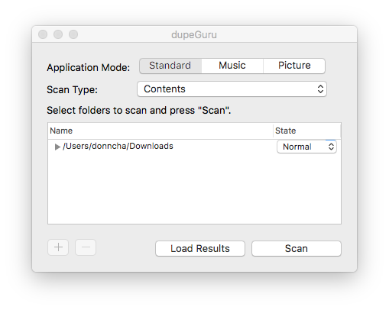Minimize the dupeGuru window
The height and width of the screenshot is (310, 389).
click(x=58, y=34)
